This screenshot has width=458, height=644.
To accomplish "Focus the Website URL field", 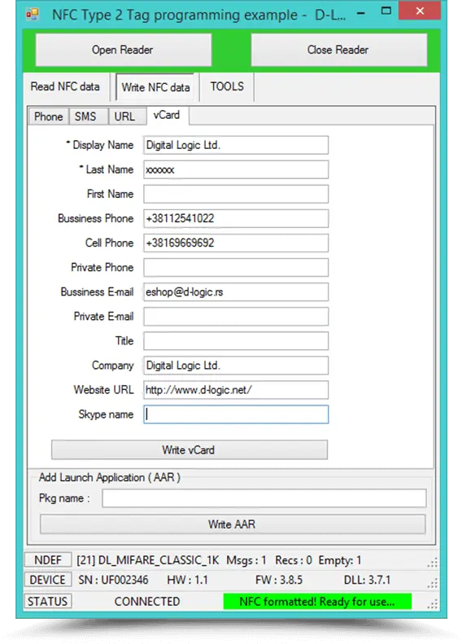I will tap(236, 390).
